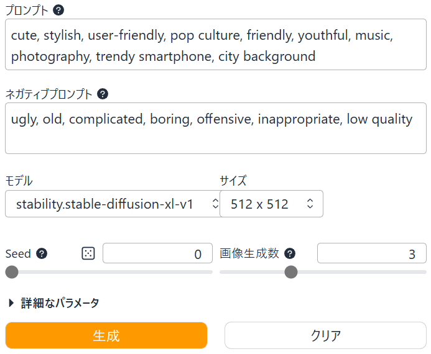The width and height of the screenshot is (431, 354).
Task: Click the Seed help icon
Action: pos(42,253)
